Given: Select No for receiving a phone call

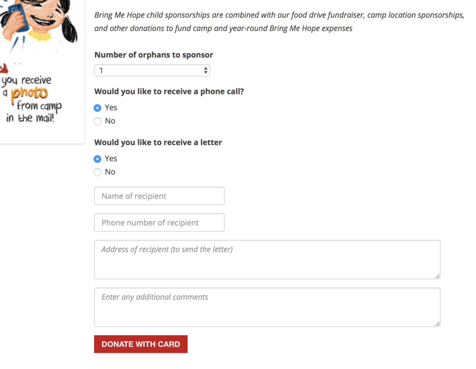Looking at the screenshot, I should click(98, 121).
